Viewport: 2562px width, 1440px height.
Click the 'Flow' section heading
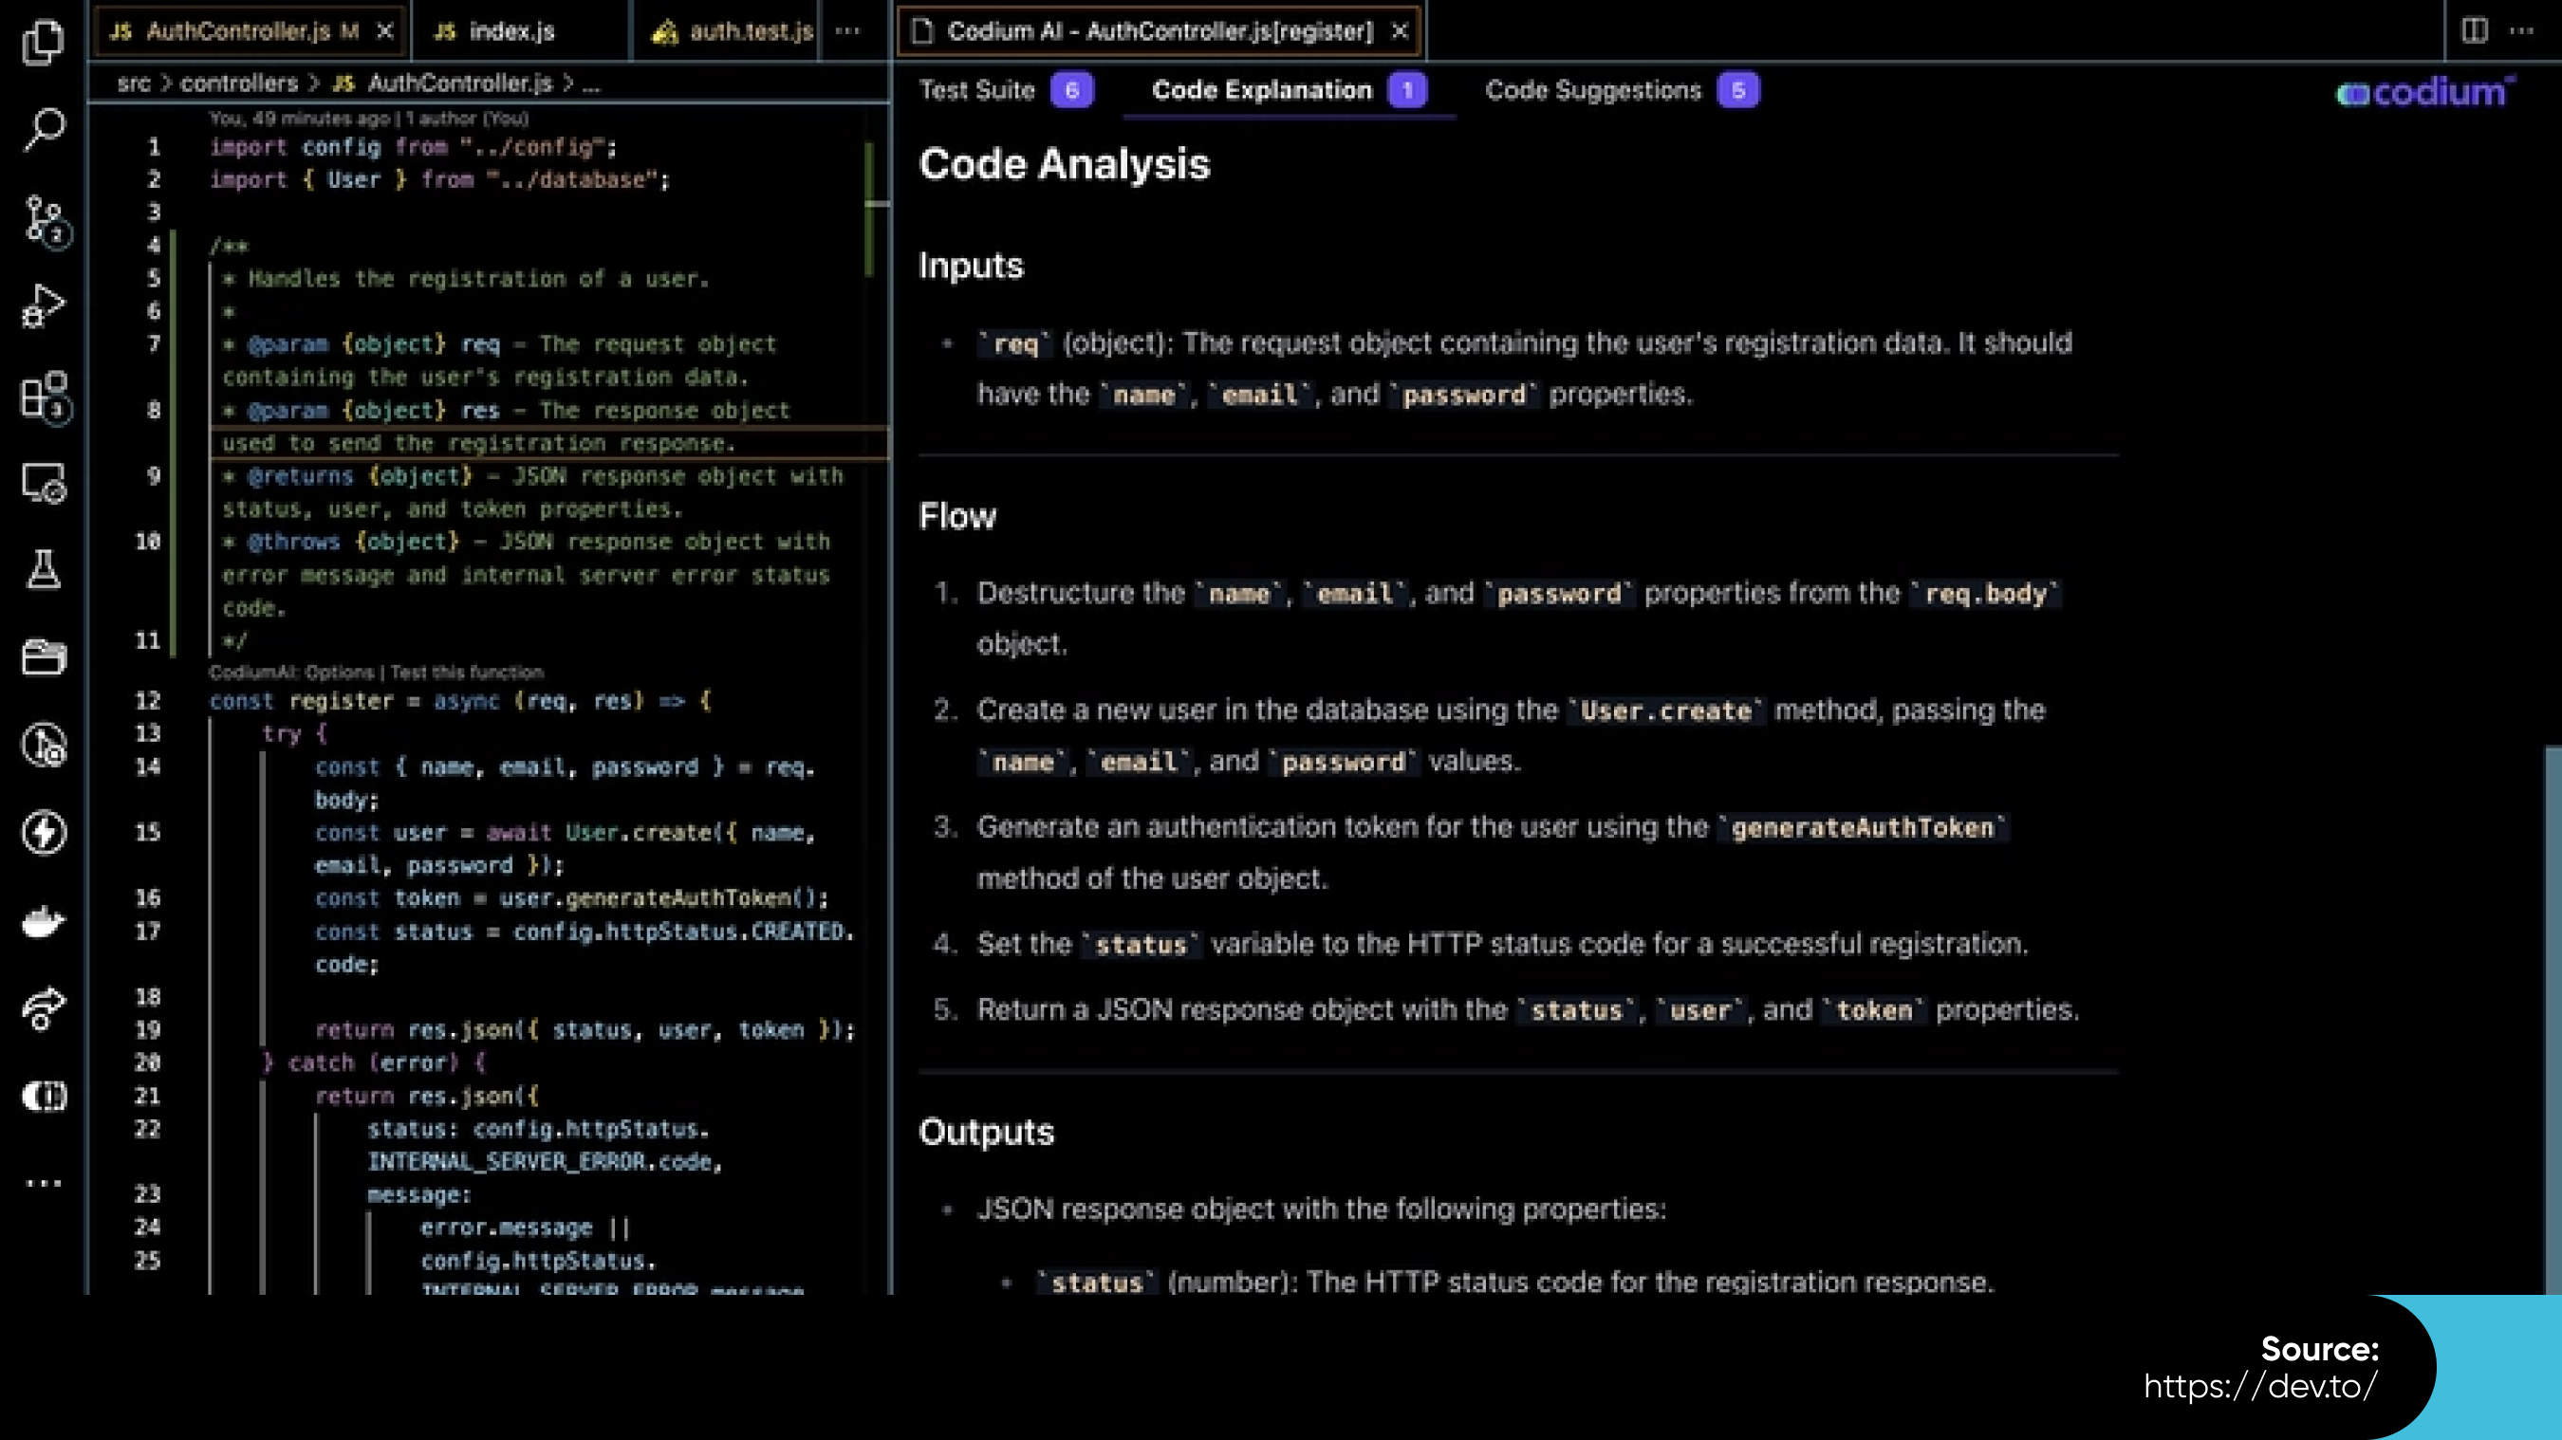(x=956, y=516)
